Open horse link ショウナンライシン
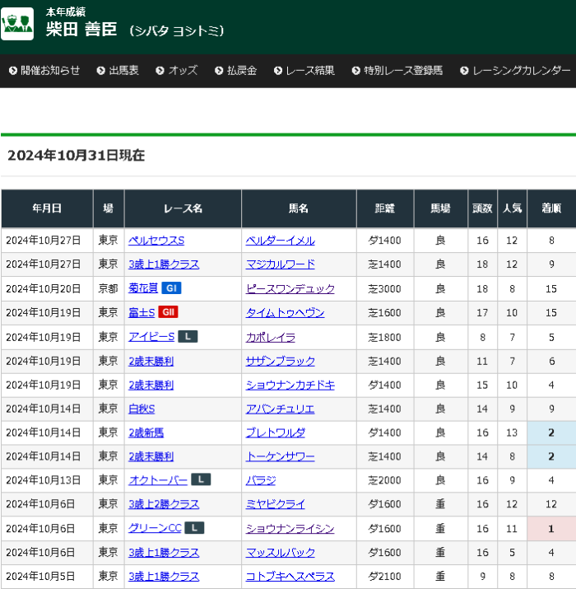This screenshot has height=589, width=576. coord(290,528)
